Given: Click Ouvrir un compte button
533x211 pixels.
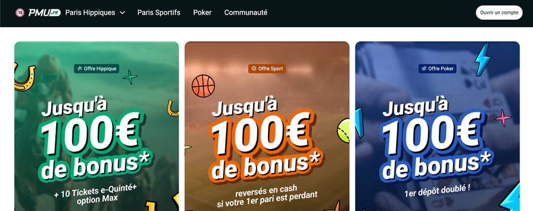Looking at the screenshot, I should pyautogui.click(x=499, y=12).
